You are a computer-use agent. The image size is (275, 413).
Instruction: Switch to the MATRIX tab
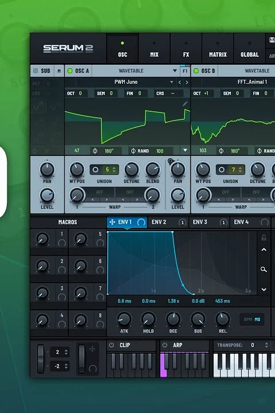218,48
